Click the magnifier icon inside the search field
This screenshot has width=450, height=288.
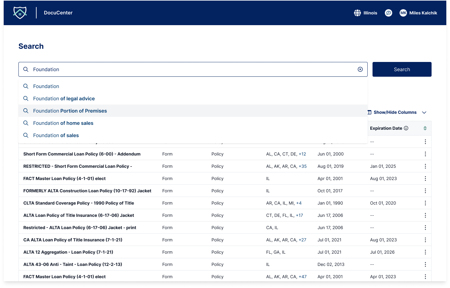(x=26, y=69)
